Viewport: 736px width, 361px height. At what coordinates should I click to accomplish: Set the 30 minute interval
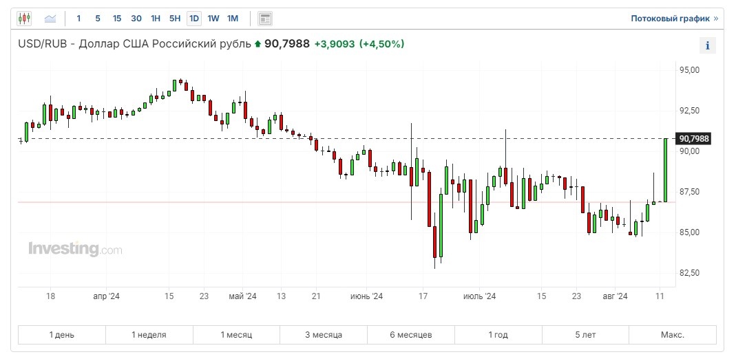click(x=136, y=19)
